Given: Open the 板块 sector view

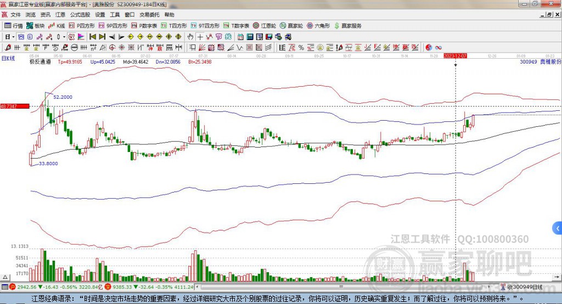Looking at the screenshot, I should (36, 26).
